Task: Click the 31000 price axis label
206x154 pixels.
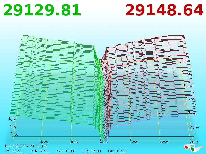Action: coord(164,142)
